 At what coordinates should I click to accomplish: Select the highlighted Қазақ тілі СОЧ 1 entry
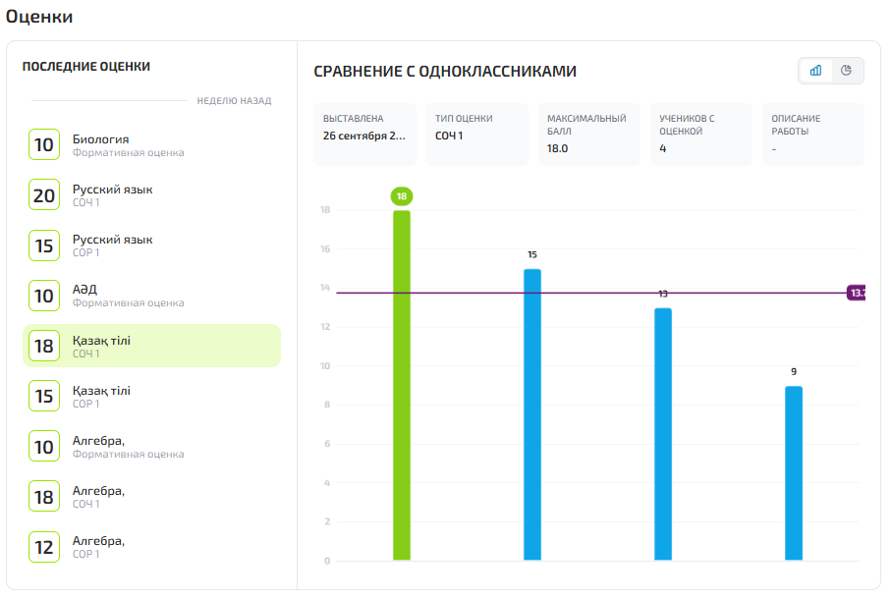(x=151, y=346)
